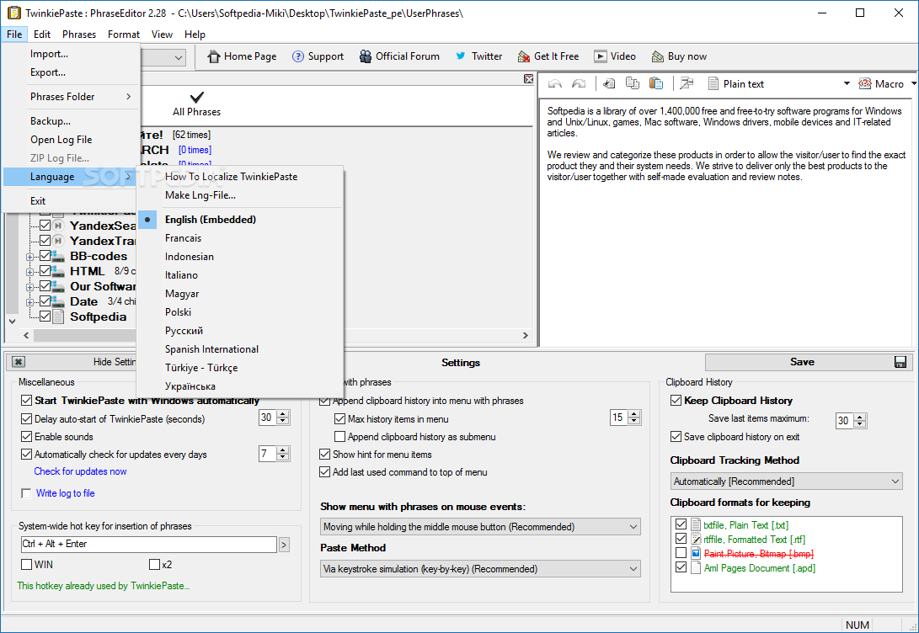Screen dimensions: 919x633
Task: Select the All Phrases checkmark
Action: tap(197, 97)
